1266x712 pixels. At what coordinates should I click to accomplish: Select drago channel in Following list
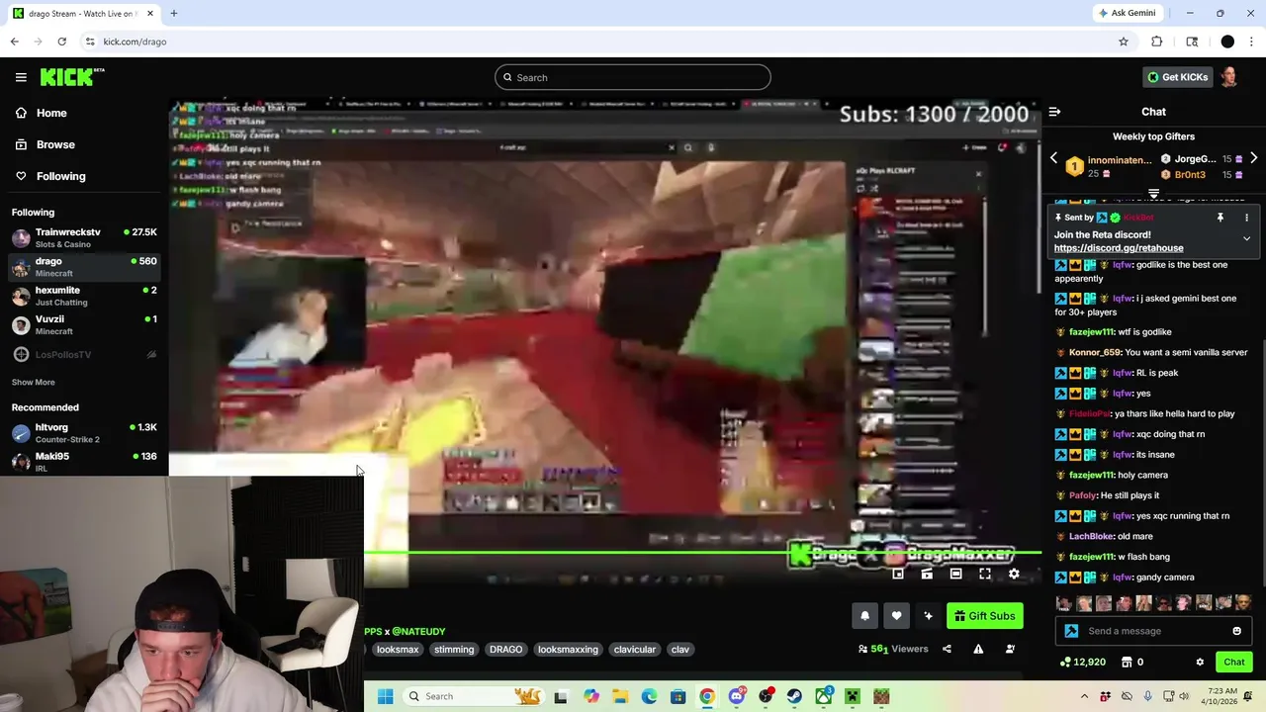(84, 267)
